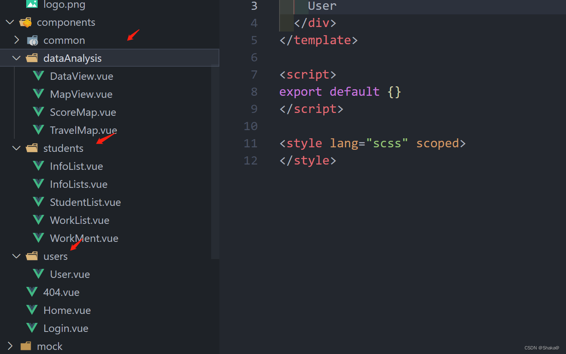
Task: Select the common folder label
Action: [64, 41]
